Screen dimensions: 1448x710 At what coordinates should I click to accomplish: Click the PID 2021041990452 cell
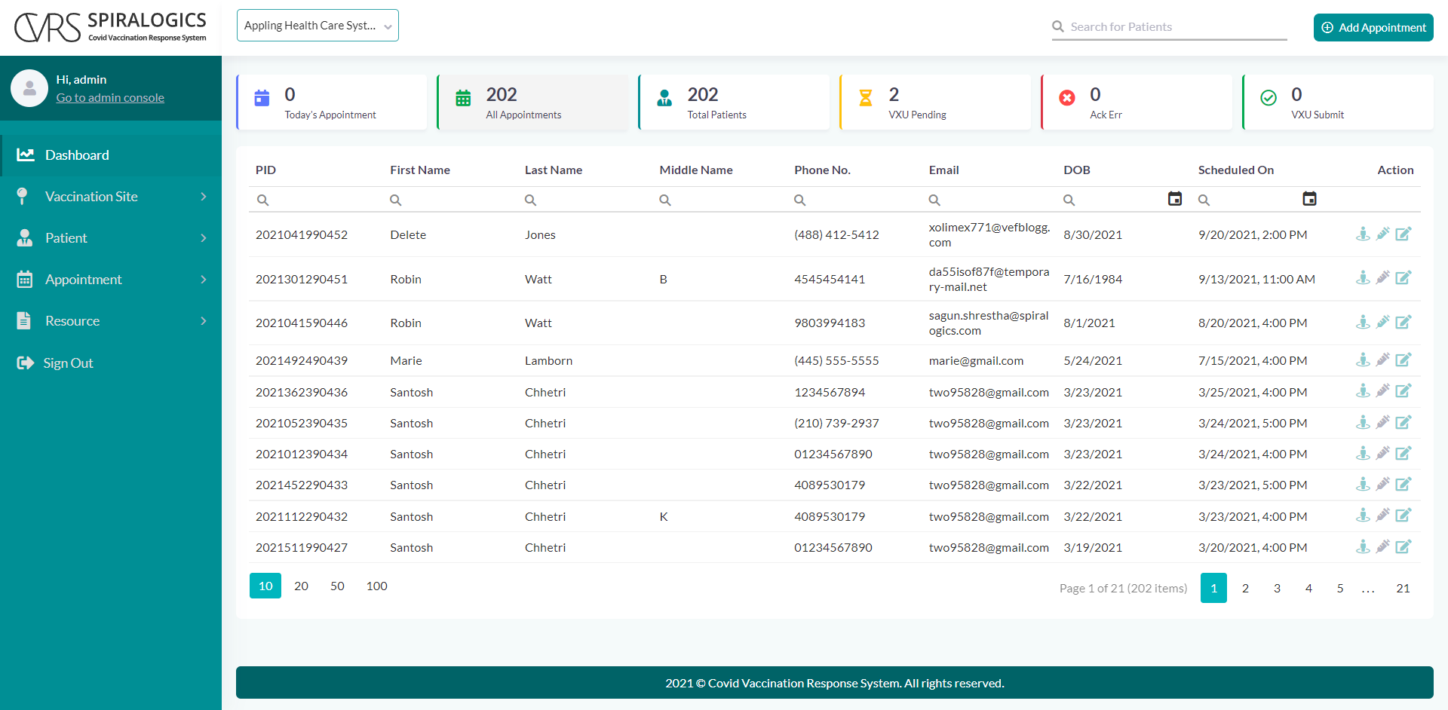[302, 234]
